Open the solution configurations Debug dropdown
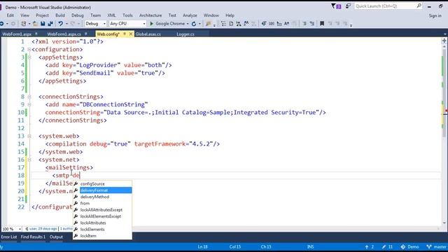The height and width of the screenshot is (252, 448). tap(95, 24)
